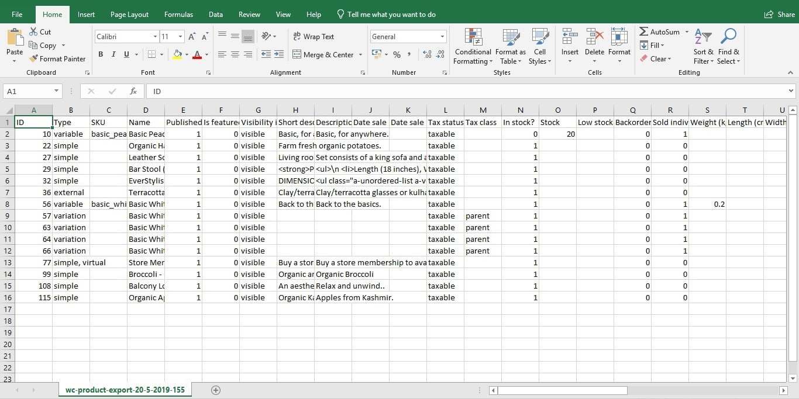Open the Number Format dropdown showing General
799x399 pixels.
408,36
